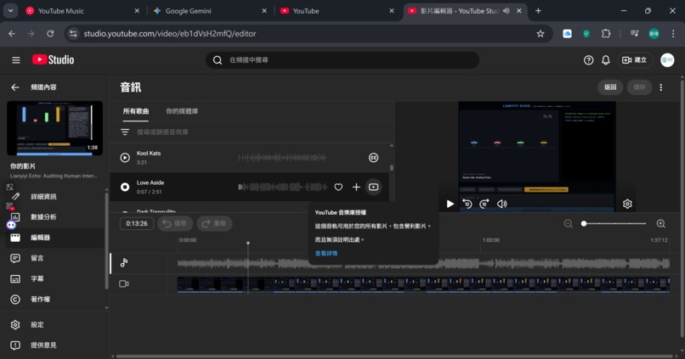
Task: Zoom in the timeline with plus magnifier
Action: point(661,224)
